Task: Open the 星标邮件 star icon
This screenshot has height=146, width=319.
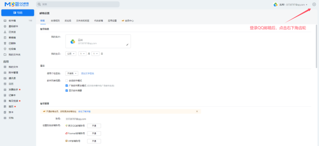Action: (x=5, y=26)
